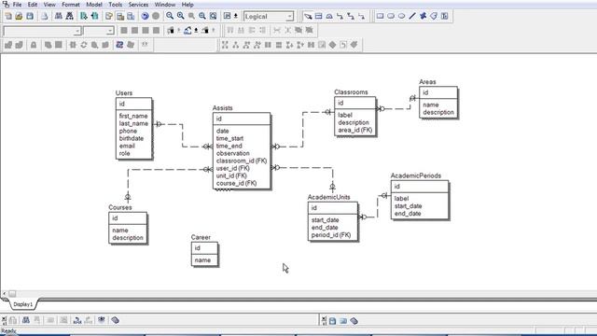Open the Logical model type dropdown

point(289,17)
